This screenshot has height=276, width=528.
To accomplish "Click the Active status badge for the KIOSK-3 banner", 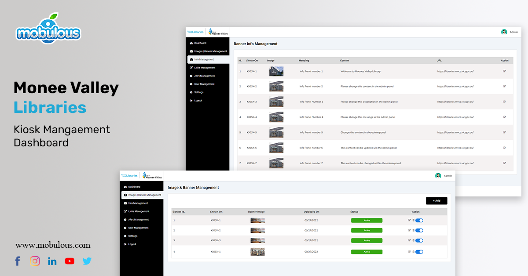I will tap(367, 240).
